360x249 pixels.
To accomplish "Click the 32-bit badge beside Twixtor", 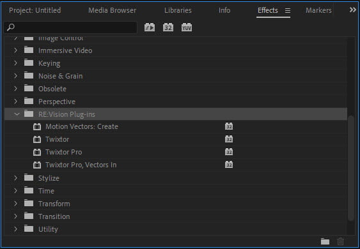I will coord(229,139).
